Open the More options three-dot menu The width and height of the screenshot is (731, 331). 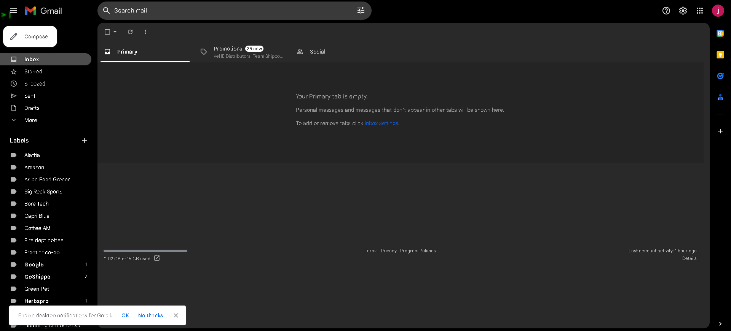point(145,32)
